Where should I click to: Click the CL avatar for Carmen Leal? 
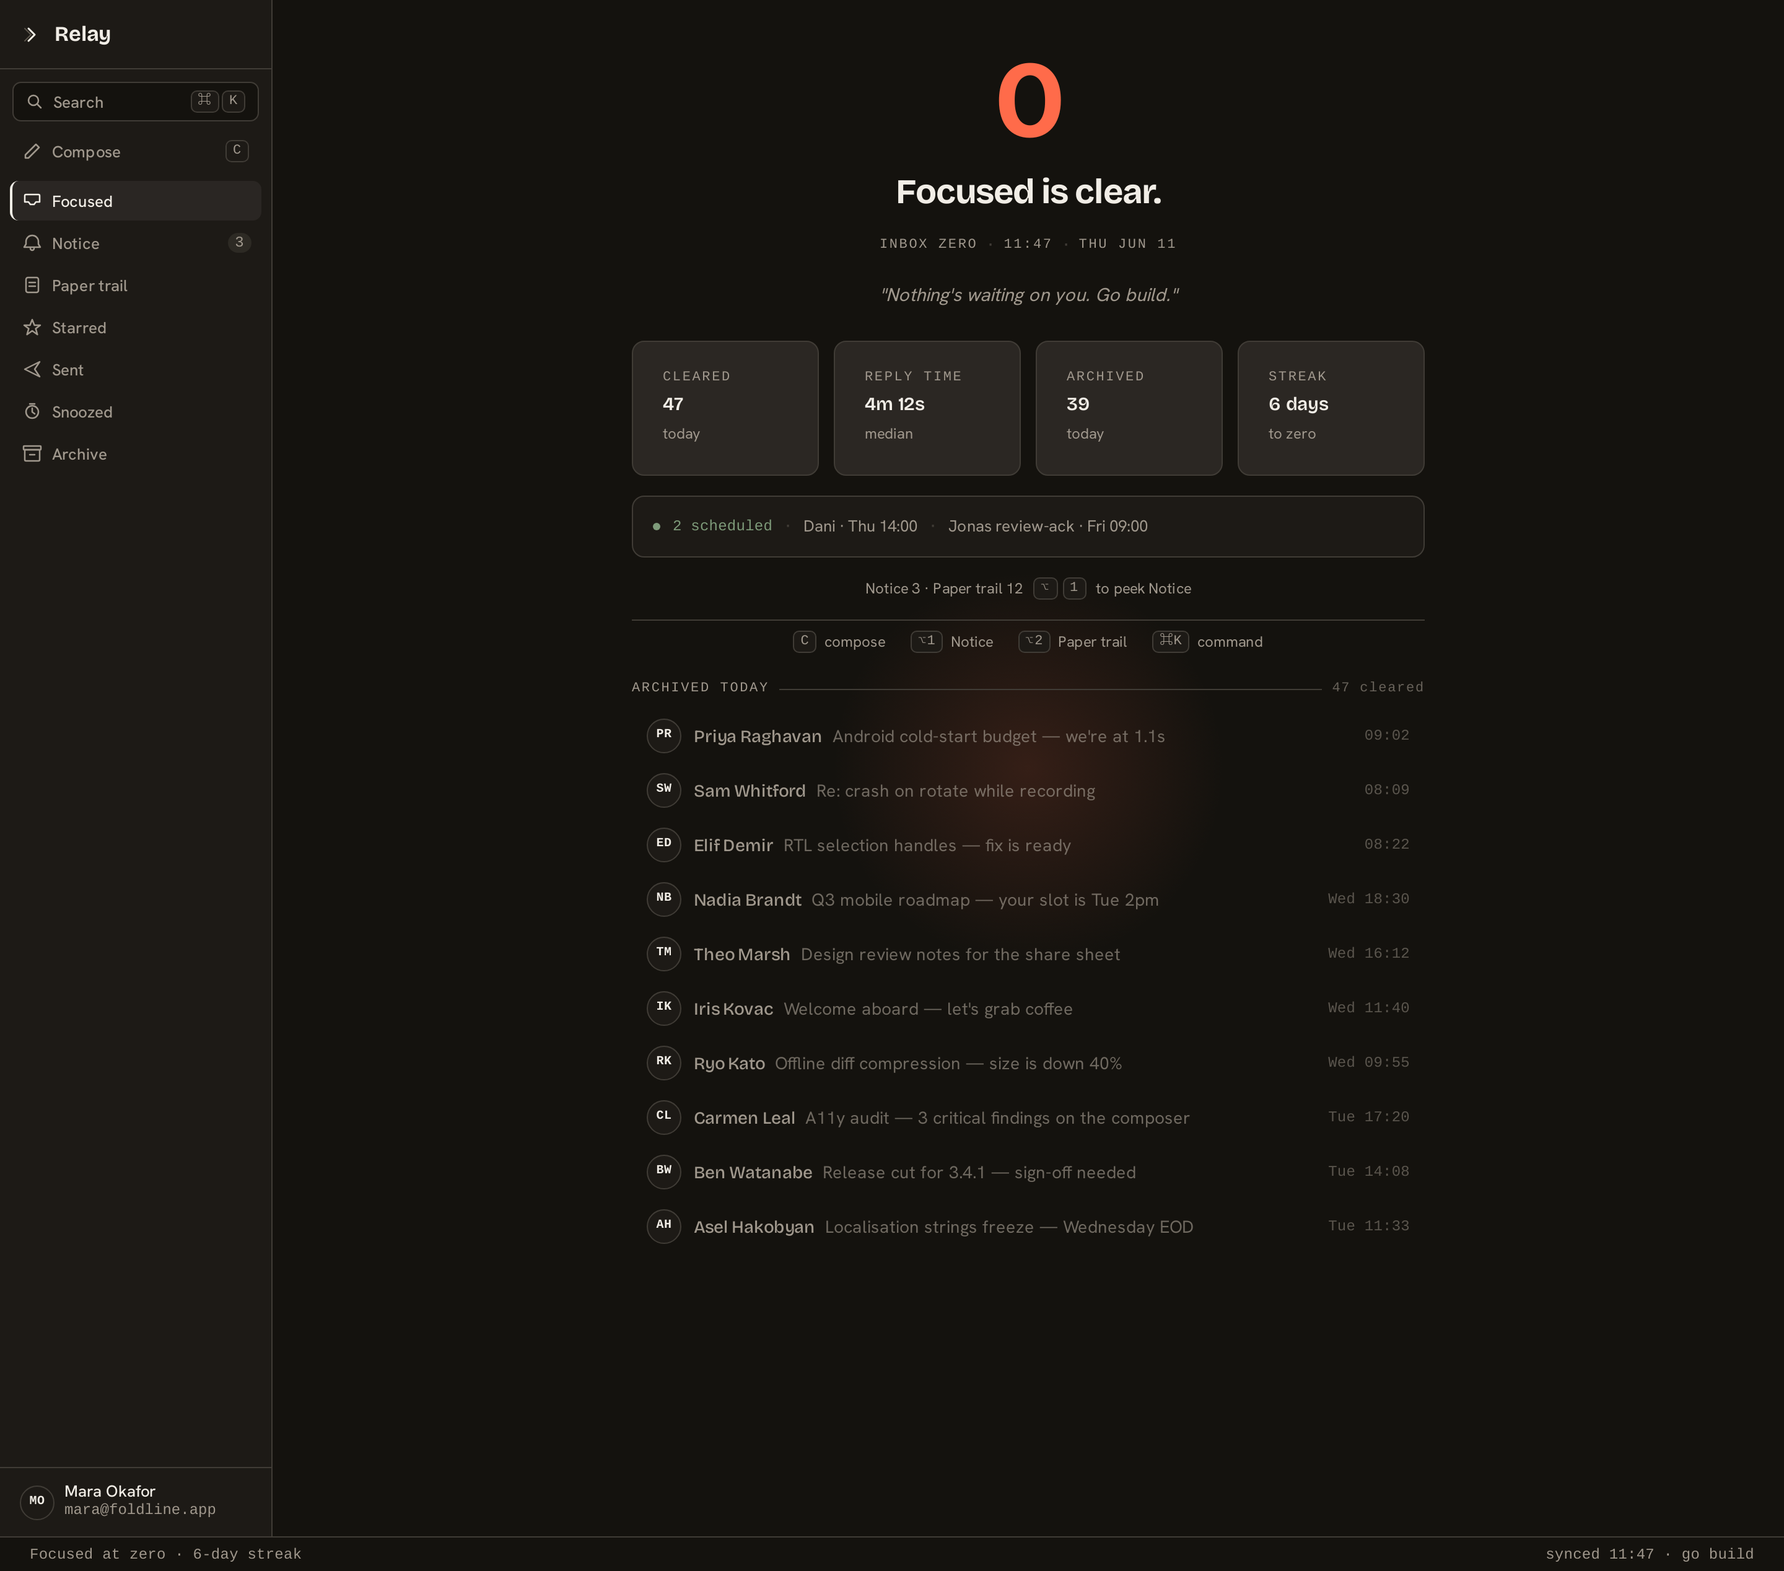tap(663, 1116)
